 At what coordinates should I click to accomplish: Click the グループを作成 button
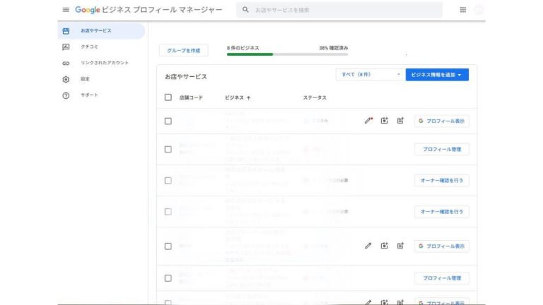point(183,50)
